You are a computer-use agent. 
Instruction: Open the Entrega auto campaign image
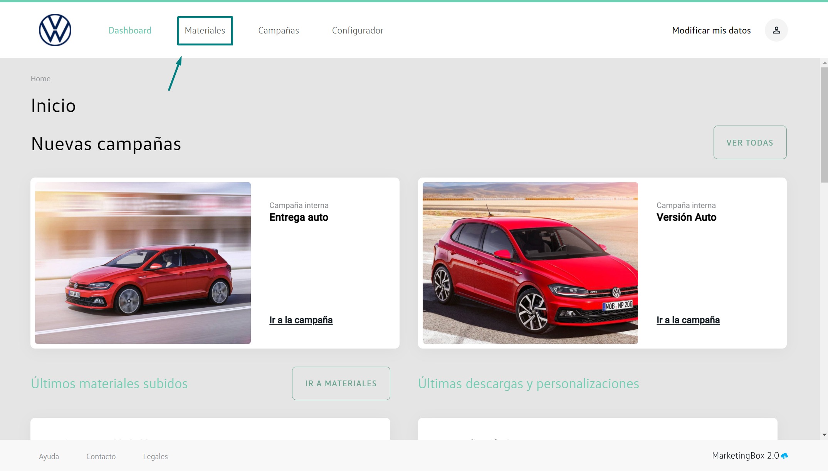(143, 263)
